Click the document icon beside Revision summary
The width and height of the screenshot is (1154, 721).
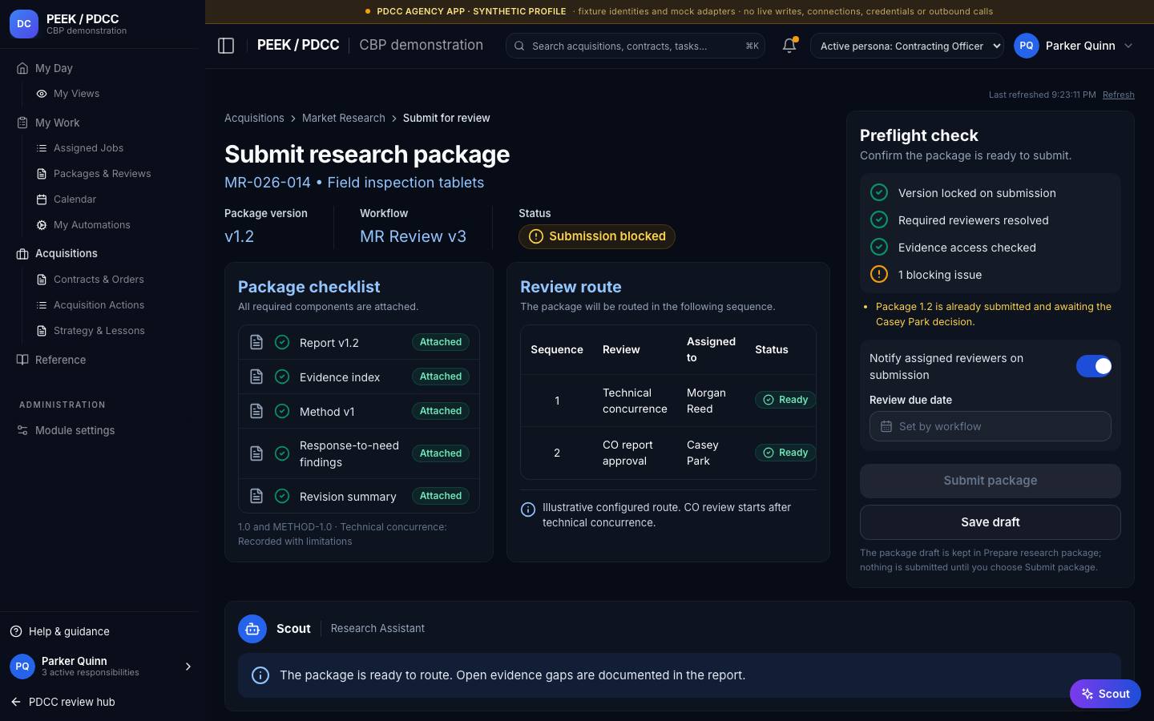[x=256, y=496]
